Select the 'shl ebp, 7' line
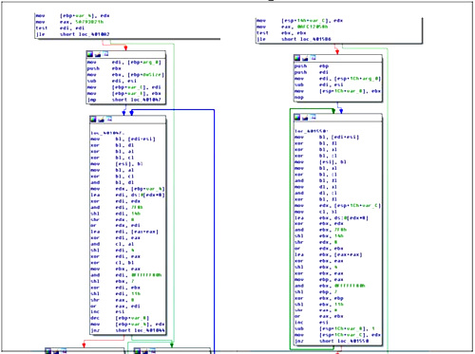Viewport: 475px width, 354px height. [x=316, y=291]
